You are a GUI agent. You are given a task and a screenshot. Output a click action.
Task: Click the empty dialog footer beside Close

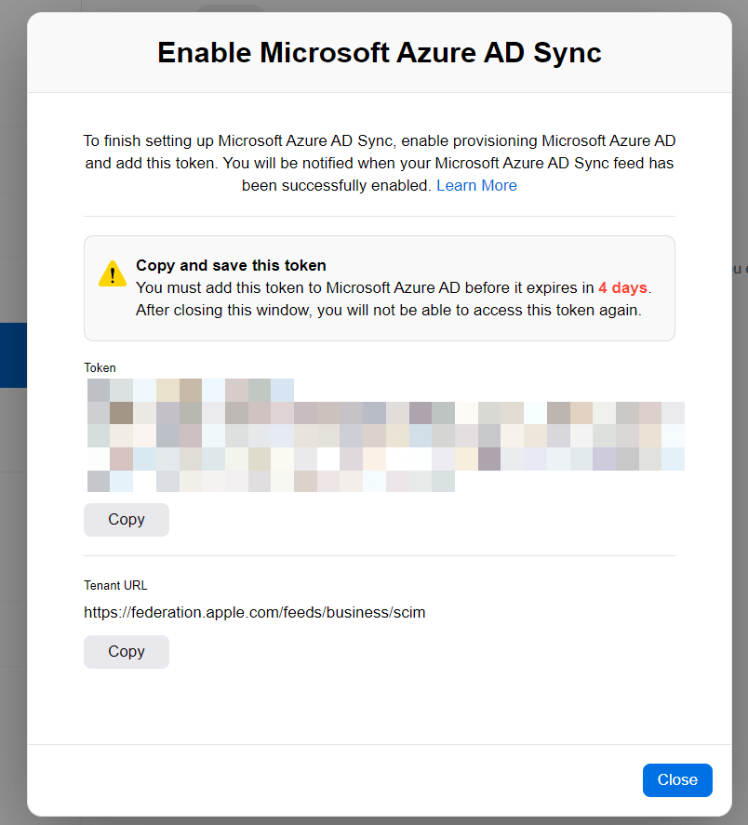pyautogui.click(x=326, y=780)
